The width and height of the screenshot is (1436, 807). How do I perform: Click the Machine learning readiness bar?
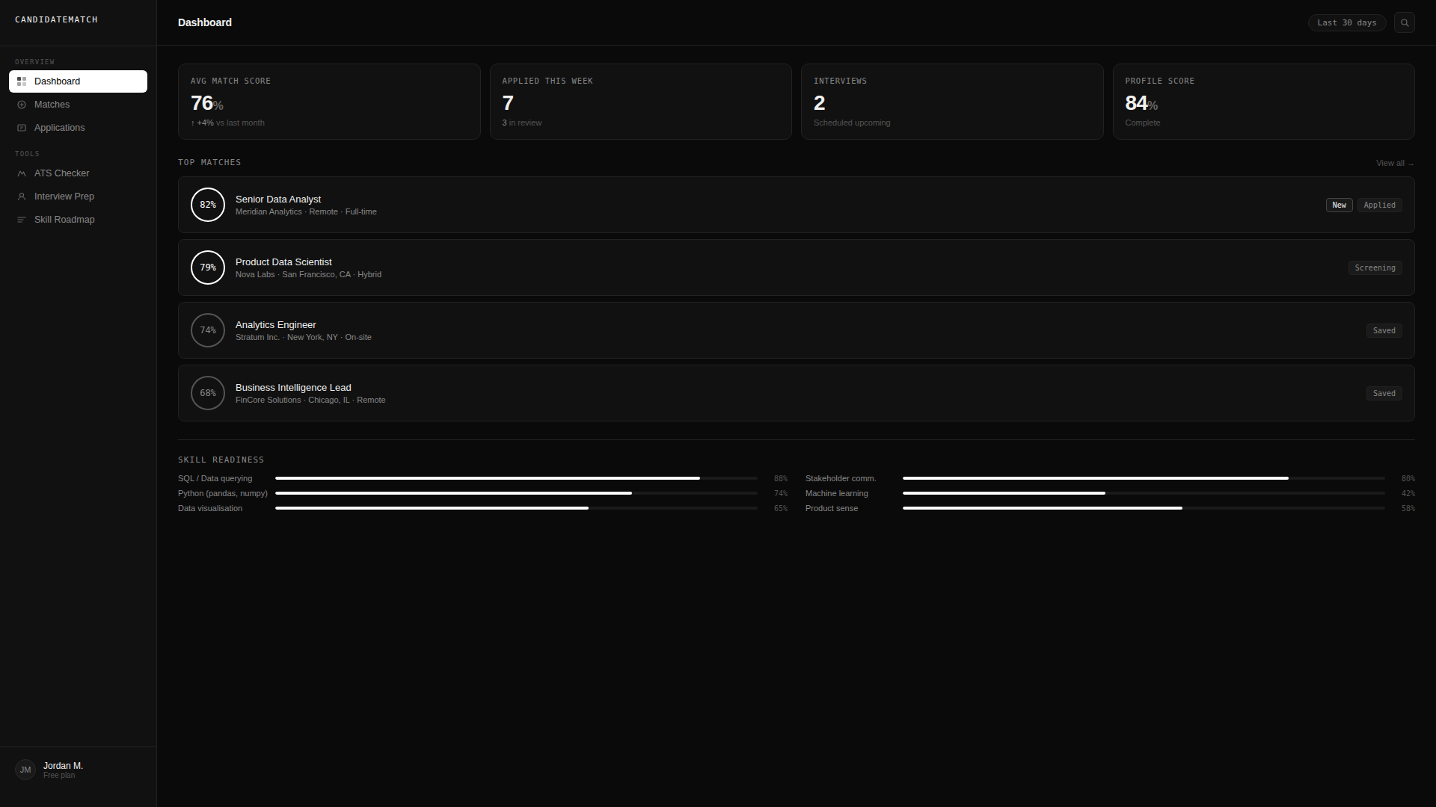click(x=1143, y=493)
